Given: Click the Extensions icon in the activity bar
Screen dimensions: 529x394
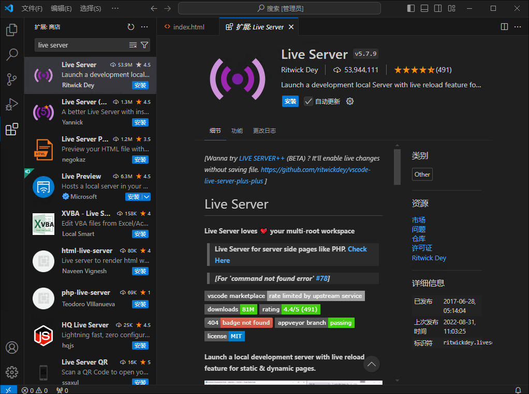Looking at the screenshot, I should [12, 130].
